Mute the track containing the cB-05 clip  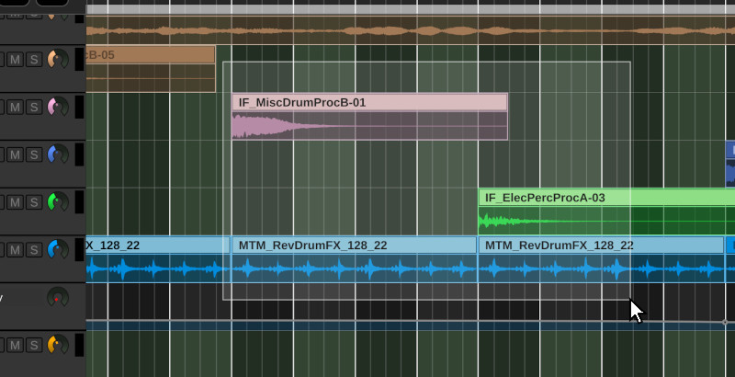coord(16,60)
